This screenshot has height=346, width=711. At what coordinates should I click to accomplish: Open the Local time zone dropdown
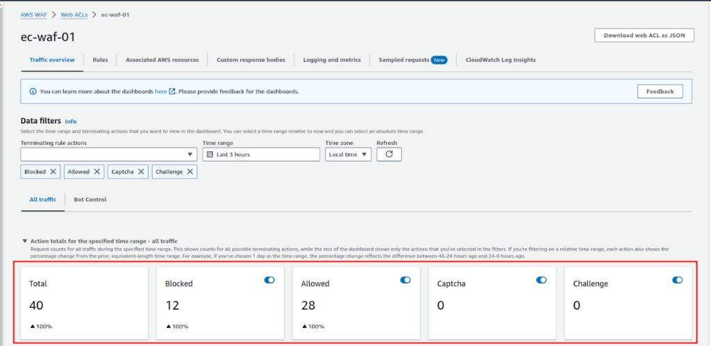click(x=349, y=155)
